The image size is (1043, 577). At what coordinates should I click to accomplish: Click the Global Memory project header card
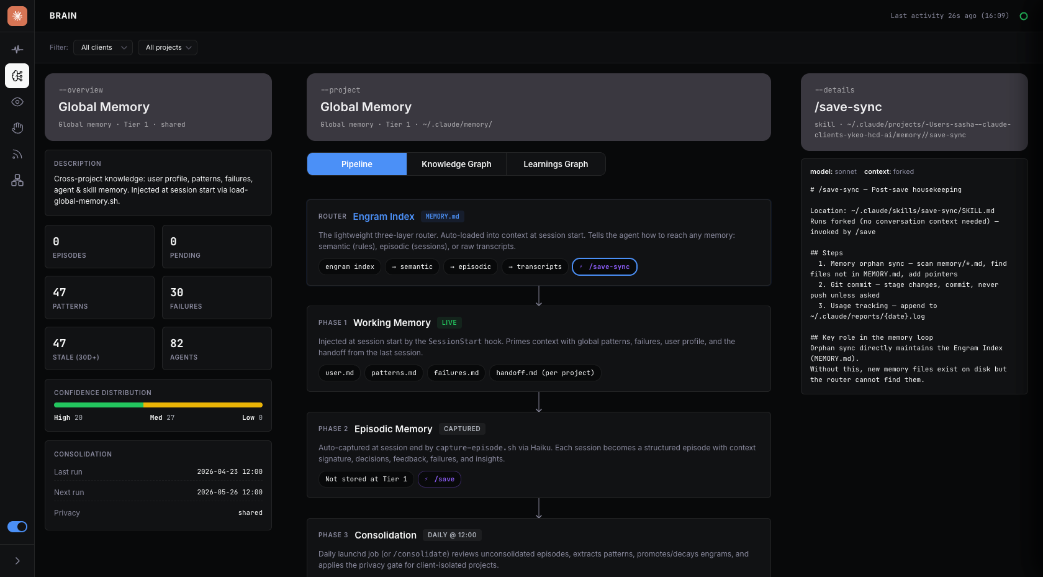point(539,107)
